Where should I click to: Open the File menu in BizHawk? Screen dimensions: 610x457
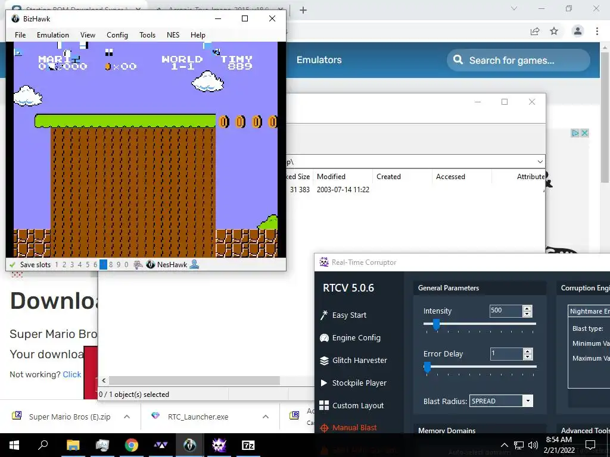point(20,35)
